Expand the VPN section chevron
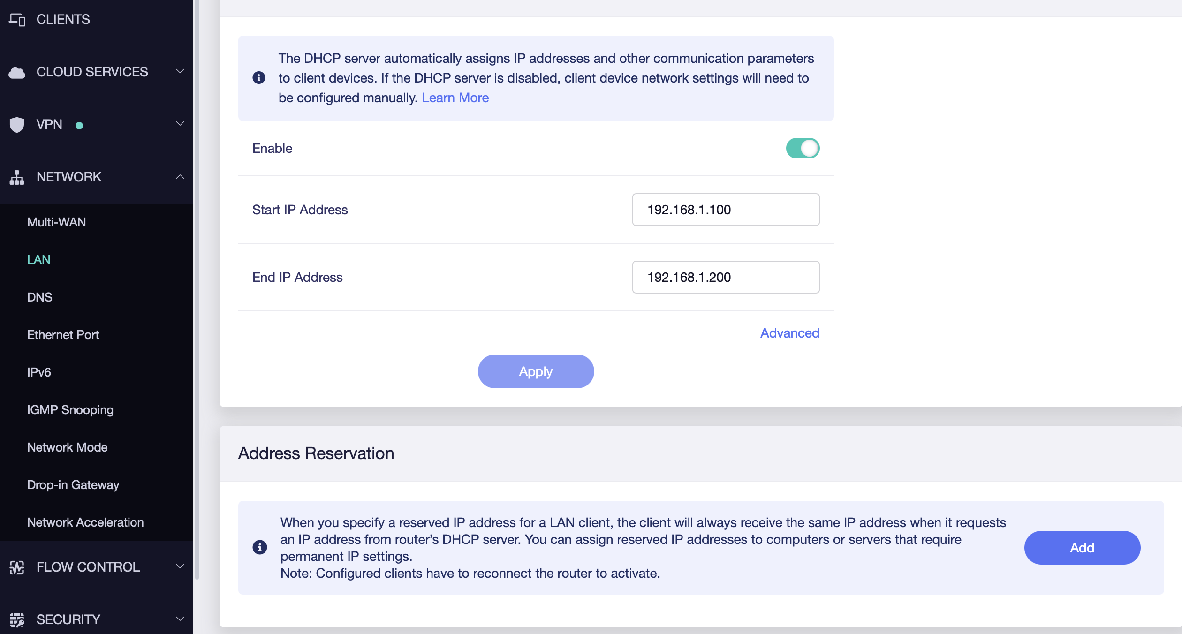The width and height of the screenshot is (1182, 634). [x=180, y=124]
